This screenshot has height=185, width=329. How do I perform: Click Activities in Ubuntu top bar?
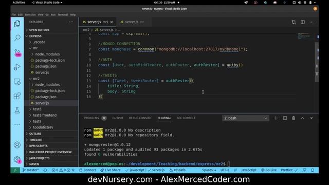pyautogui.click(x=19, y=3)
